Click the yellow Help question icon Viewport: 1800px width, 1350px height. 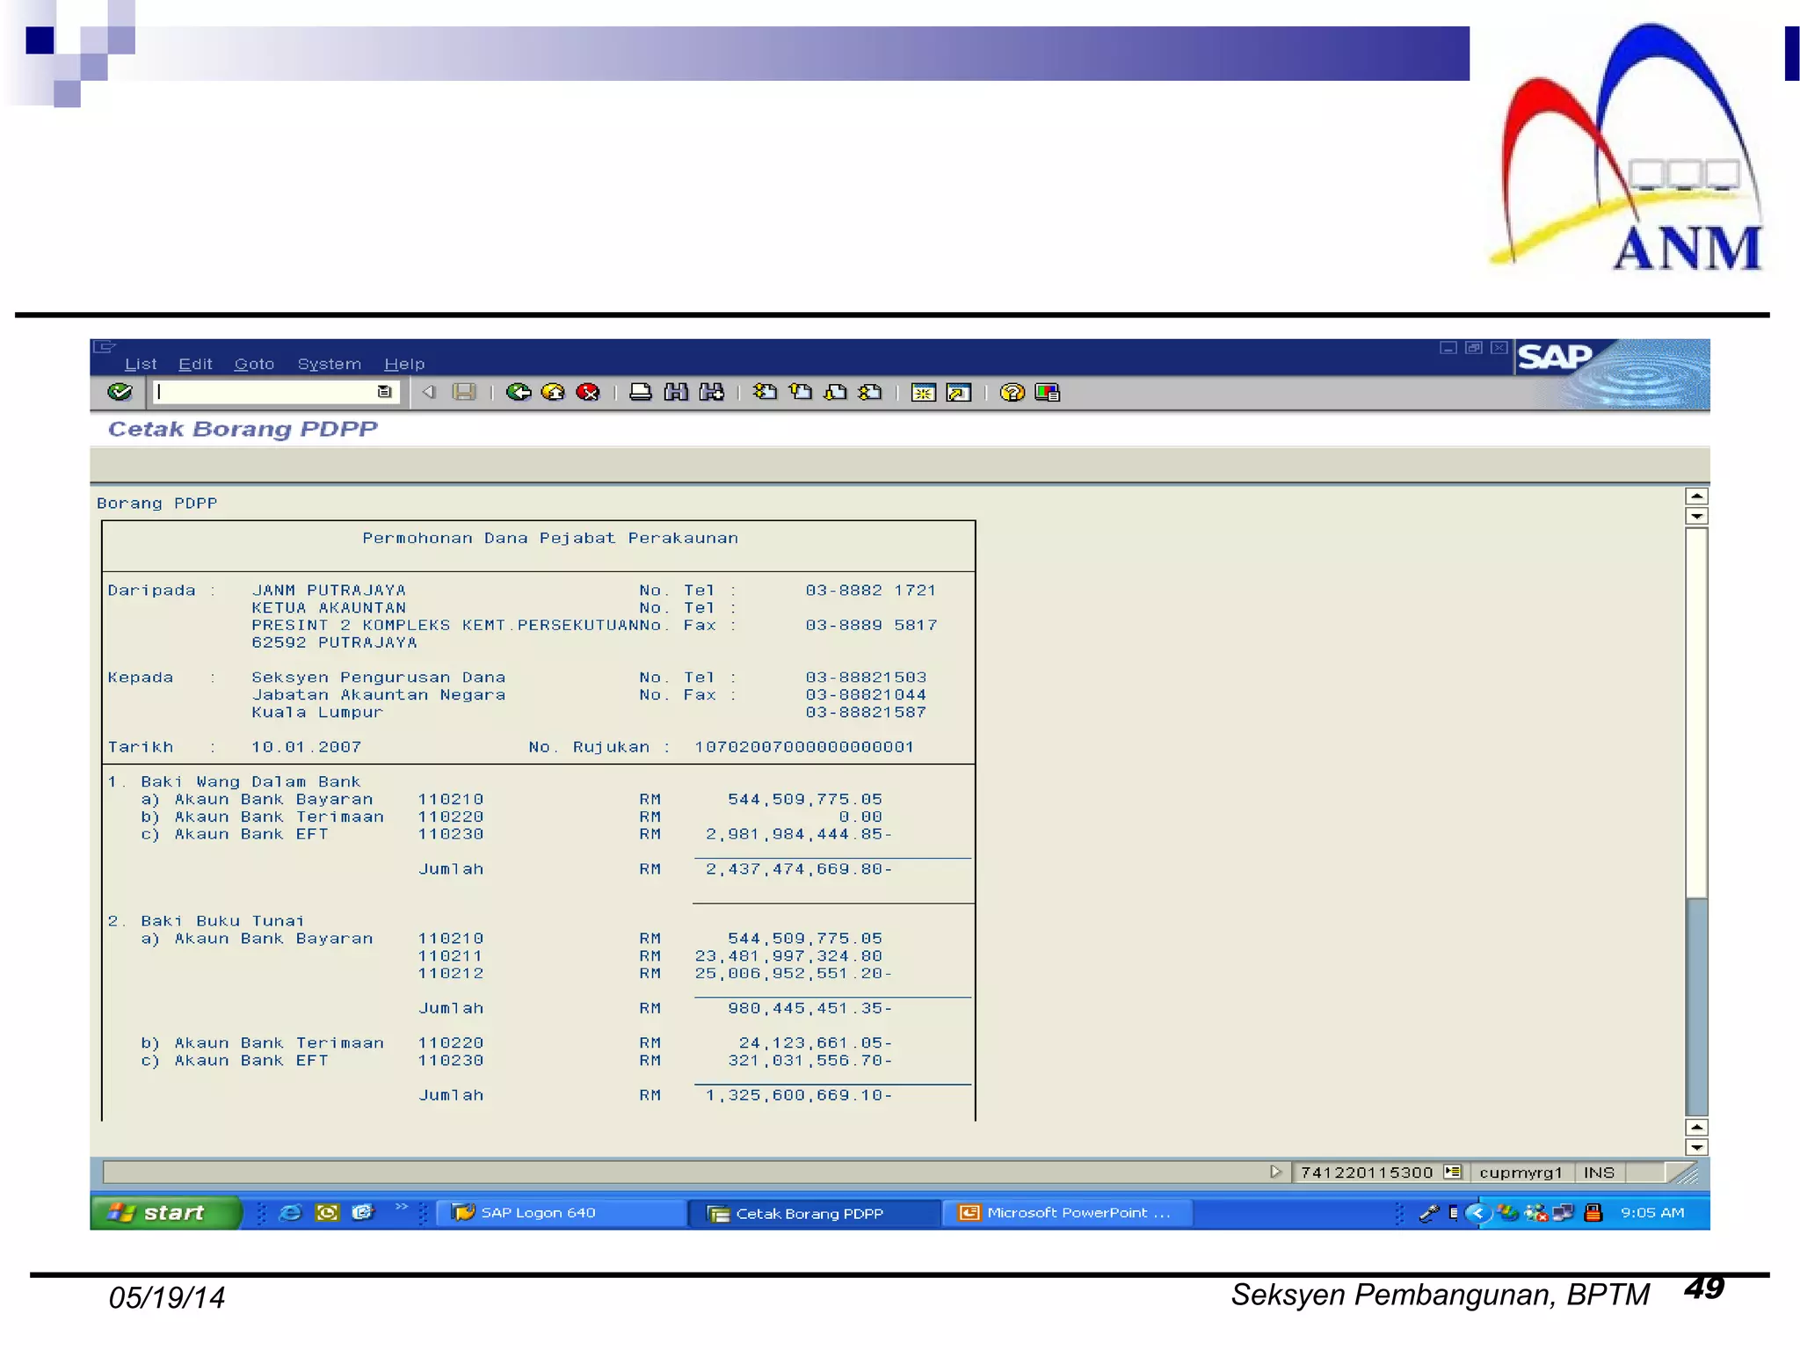click(x=1012, y=392)
